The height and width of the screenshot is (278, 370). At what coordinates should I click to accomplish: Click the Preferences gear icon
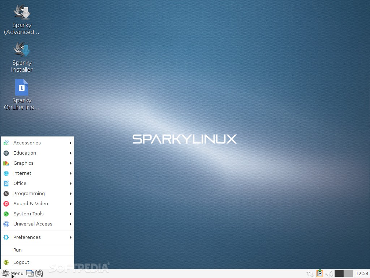point(6,237)
